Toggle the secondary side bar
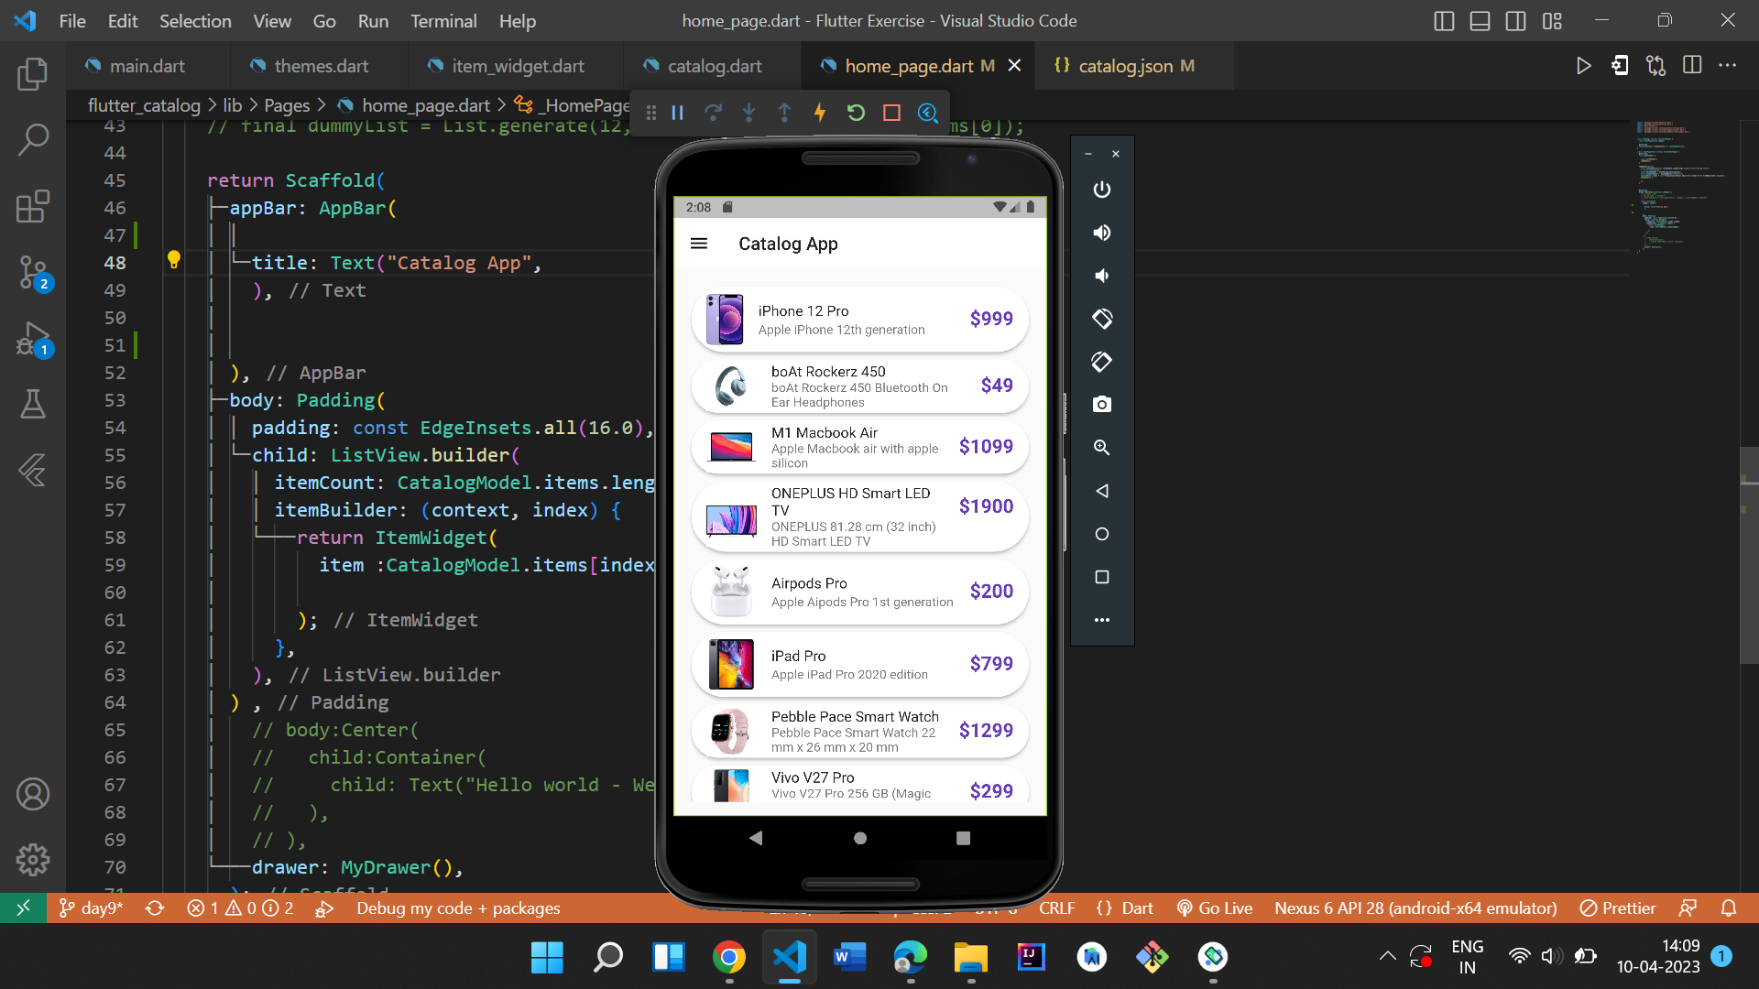The height and width of the screenshot is (989, 1759). (x=1516, y=20)
